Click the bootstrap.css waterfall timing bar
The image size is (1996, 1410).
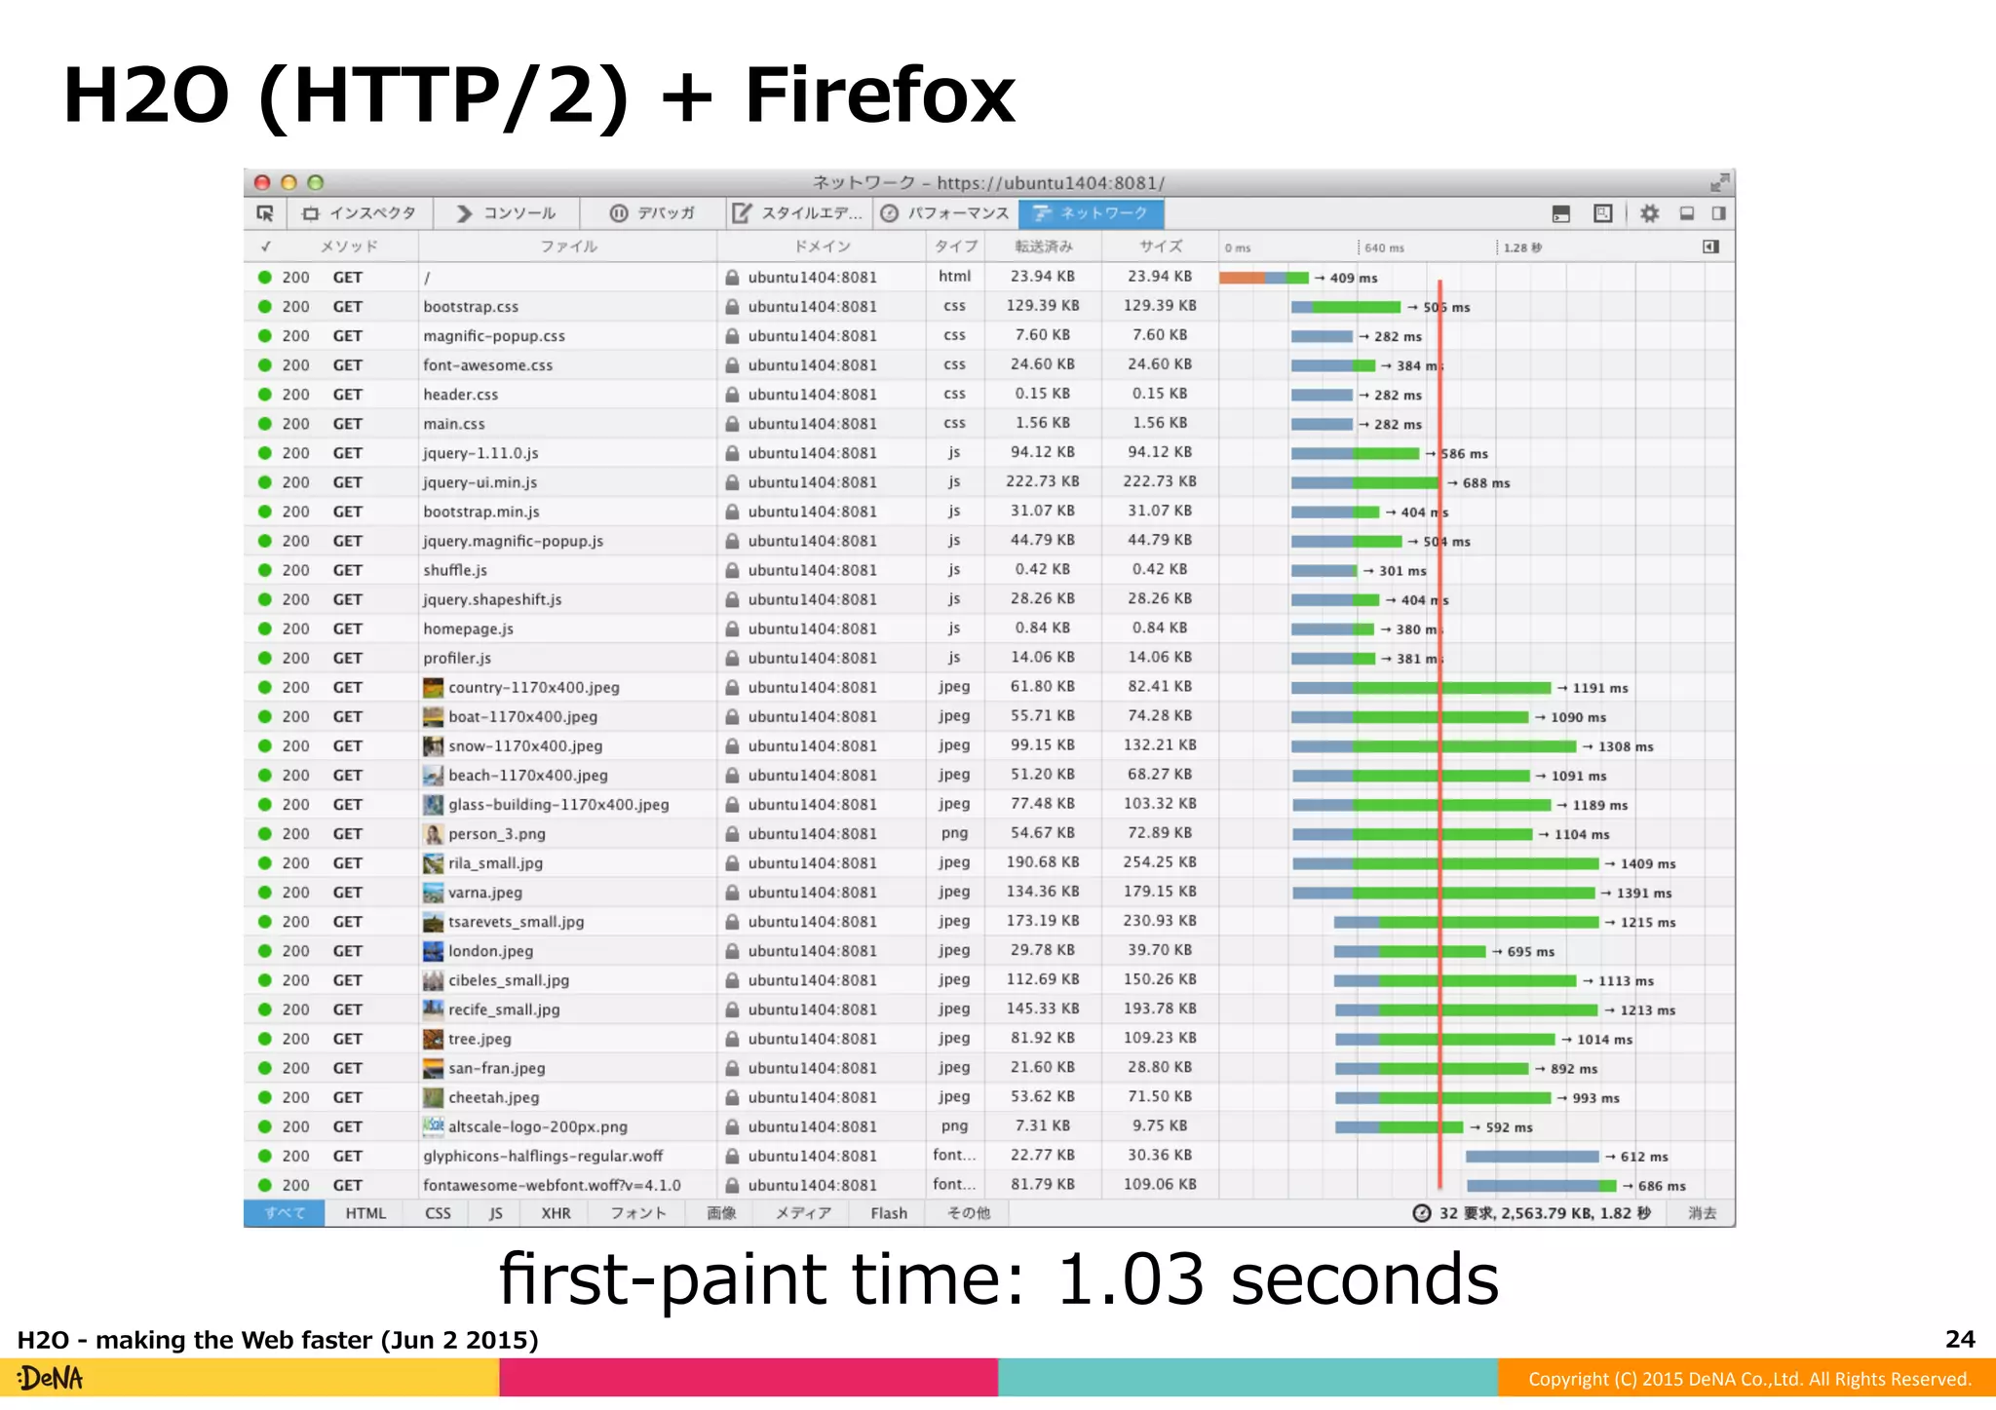[1345, 307]
